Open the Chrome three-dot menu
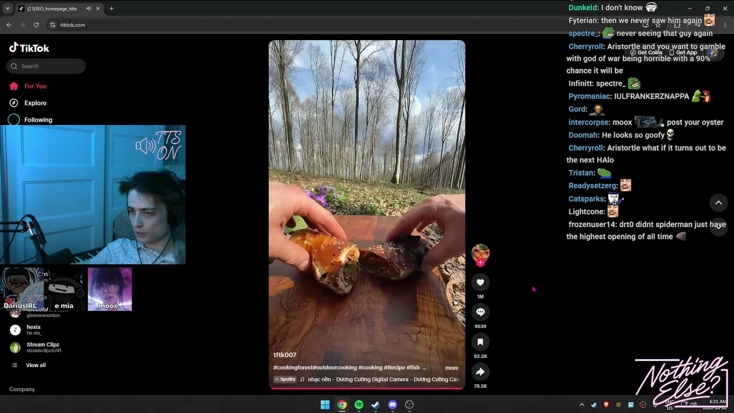Viewport: 734px width, 413px height. pos(725,25)
